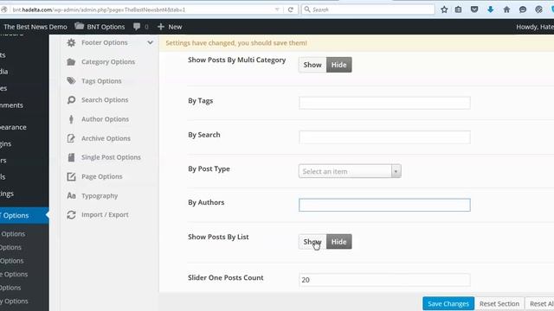Click the Tags Options tag icon
The height and width of the screenshot is (311, 554).
(71, 80)
